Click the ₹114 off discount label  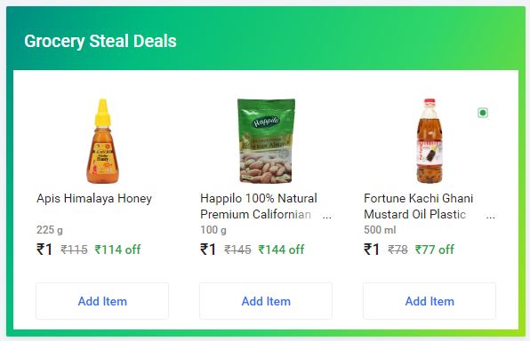click(117, 250)
